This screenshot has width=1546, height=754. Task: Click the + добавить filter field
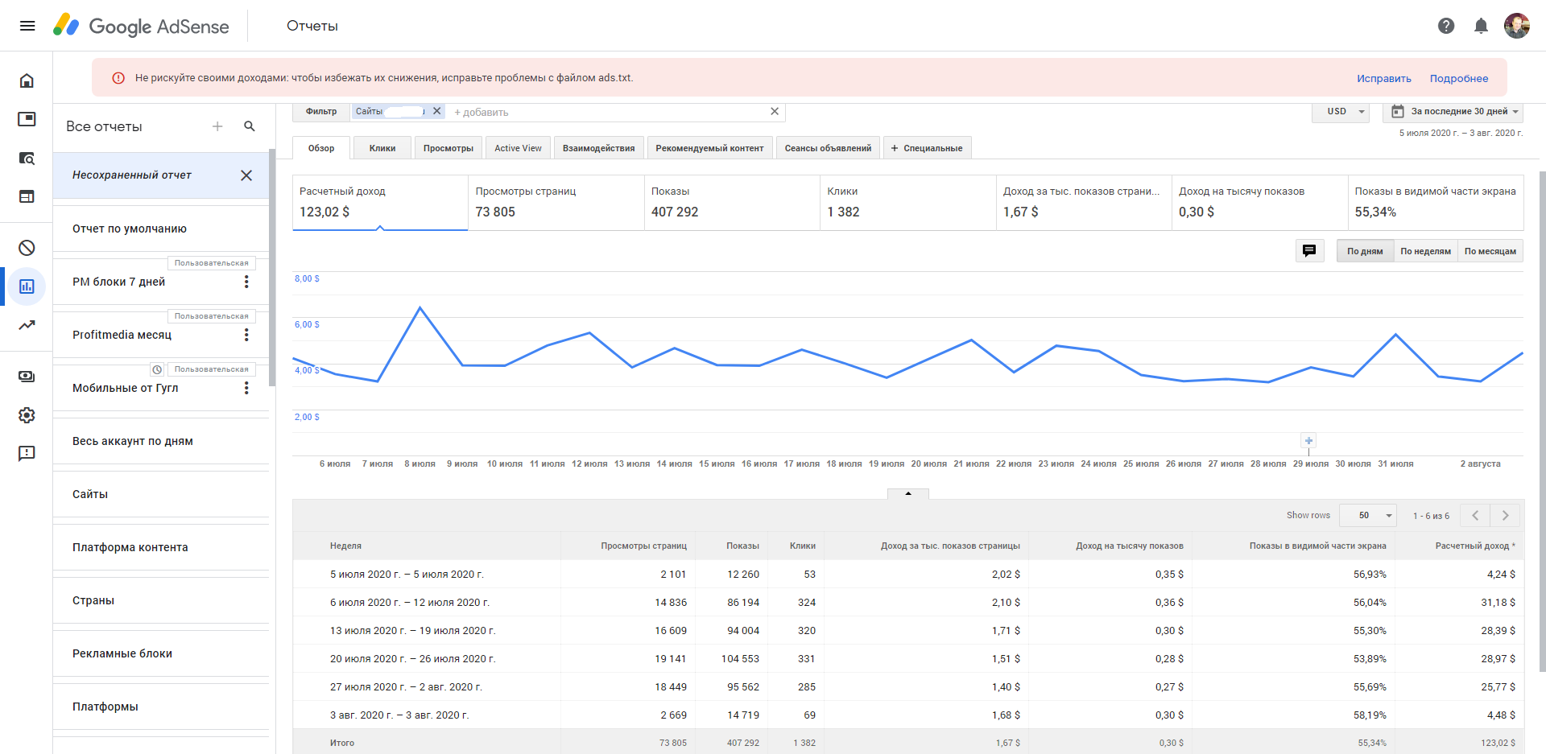point(482,113)
